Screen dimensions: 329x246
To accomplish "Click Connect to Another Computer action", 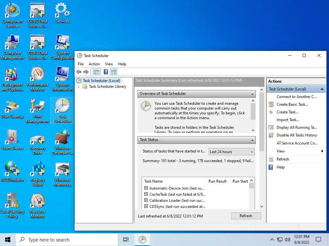I will tap(296, 97).
